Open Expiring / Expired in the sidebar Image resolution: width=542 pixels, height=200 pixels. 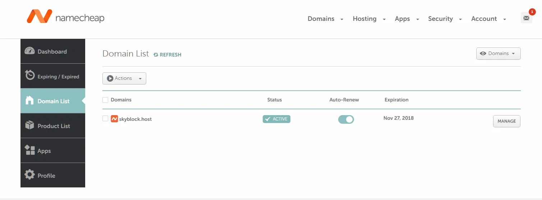coord(53,76)
